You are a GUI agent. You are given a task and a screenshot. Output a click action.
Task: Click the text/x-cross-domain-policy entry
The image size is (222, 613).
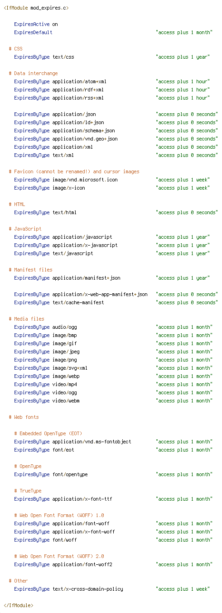pos(87,589)
